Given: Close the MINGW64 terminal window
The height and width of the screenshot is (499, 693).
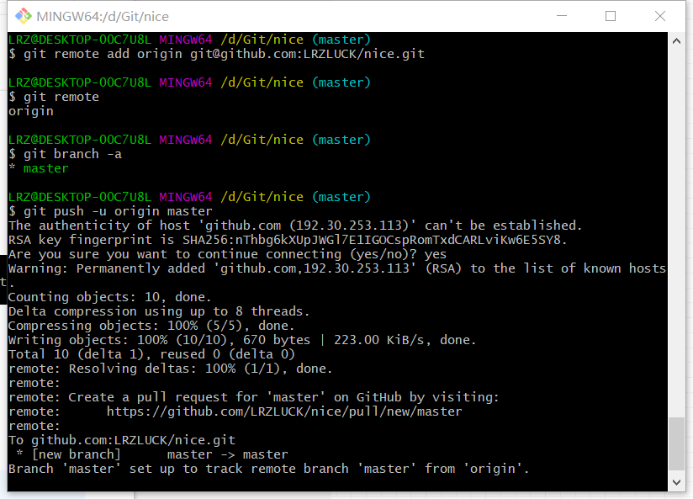Looking at the screenshot, I should tap(660, 16).
